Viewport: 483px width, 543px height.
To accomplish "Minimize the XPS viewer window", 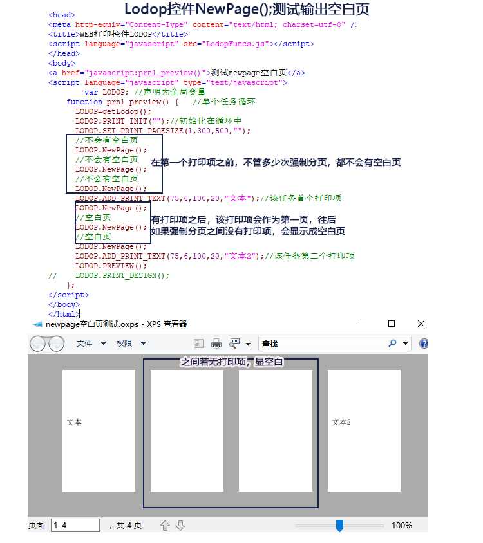I will (x=363, y=324).
